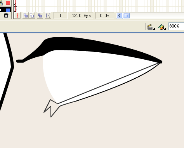Select the zigzag outline below the eye
This screenshot has height=148, width=184.
pos(51,108)
